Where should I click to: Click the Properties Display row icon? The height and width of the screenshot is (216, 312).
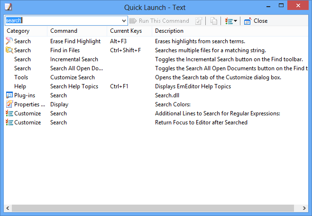(9, 104)
